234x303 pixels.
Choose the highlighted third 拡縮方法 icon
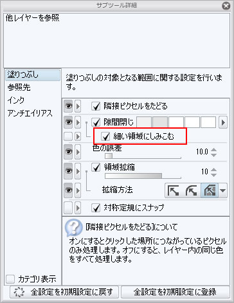(210, 190)
